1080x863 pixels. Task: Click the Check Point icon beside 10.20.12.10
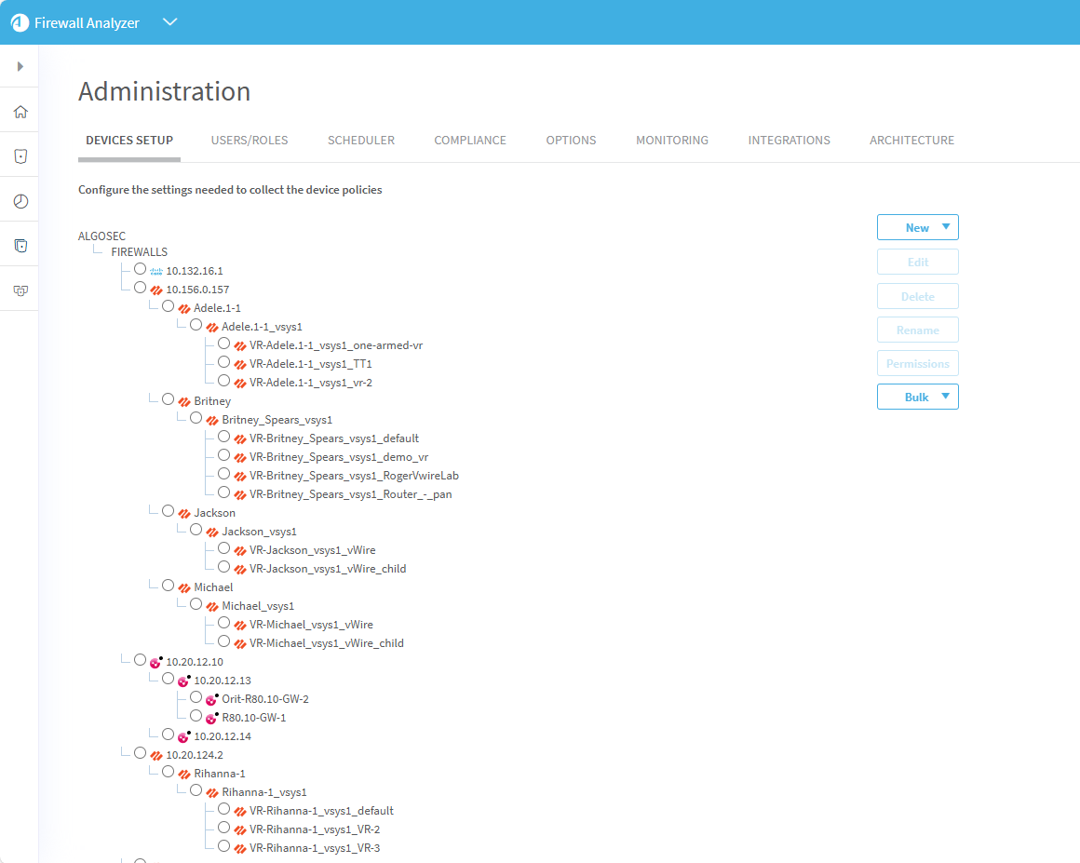(x=155, y=662)
